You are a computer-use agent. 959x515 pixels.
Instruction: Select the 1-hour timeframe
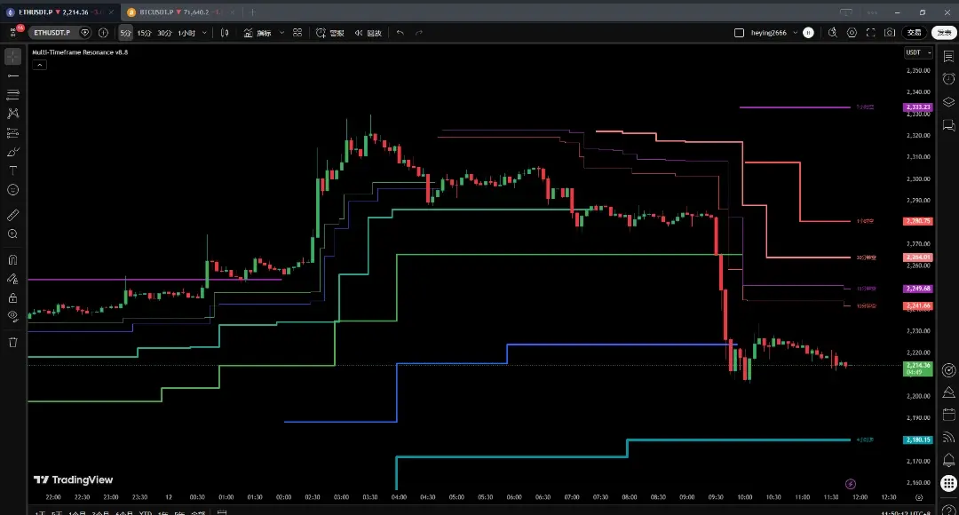(186, 33)
